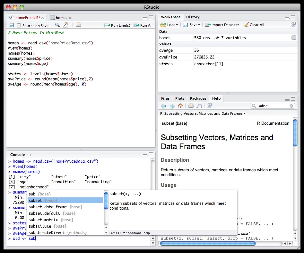
Task: Minimize the Workspace pane
Action: 287,18
